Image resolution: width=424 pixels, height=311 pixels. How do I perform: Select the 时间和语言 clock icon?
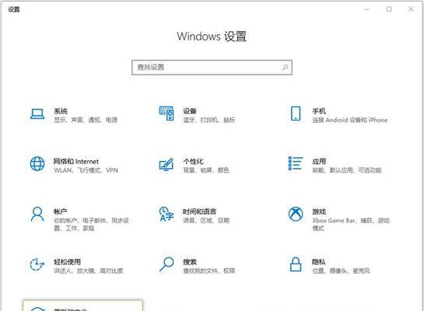[x=166, y=214]
